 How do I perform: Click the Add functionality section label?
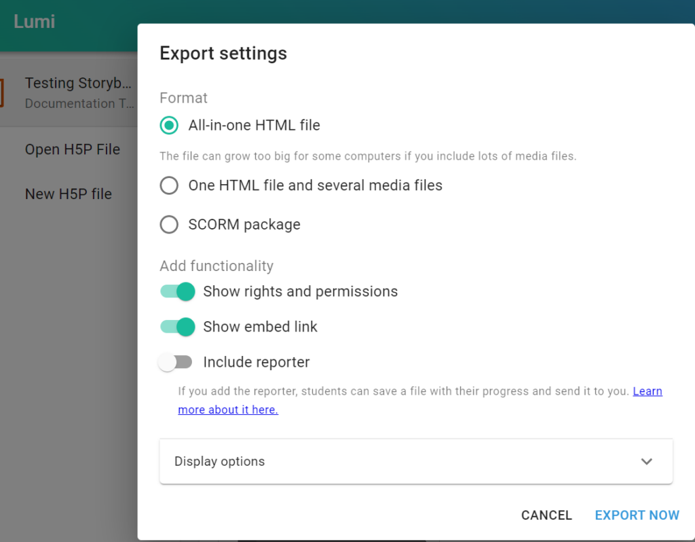point(217,266)
